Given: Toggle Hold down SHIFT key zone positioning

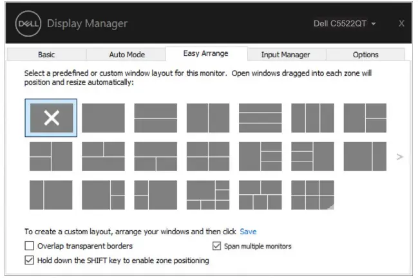Looking at the screenshot, I should pyautogui.click(x=29, y=261).
